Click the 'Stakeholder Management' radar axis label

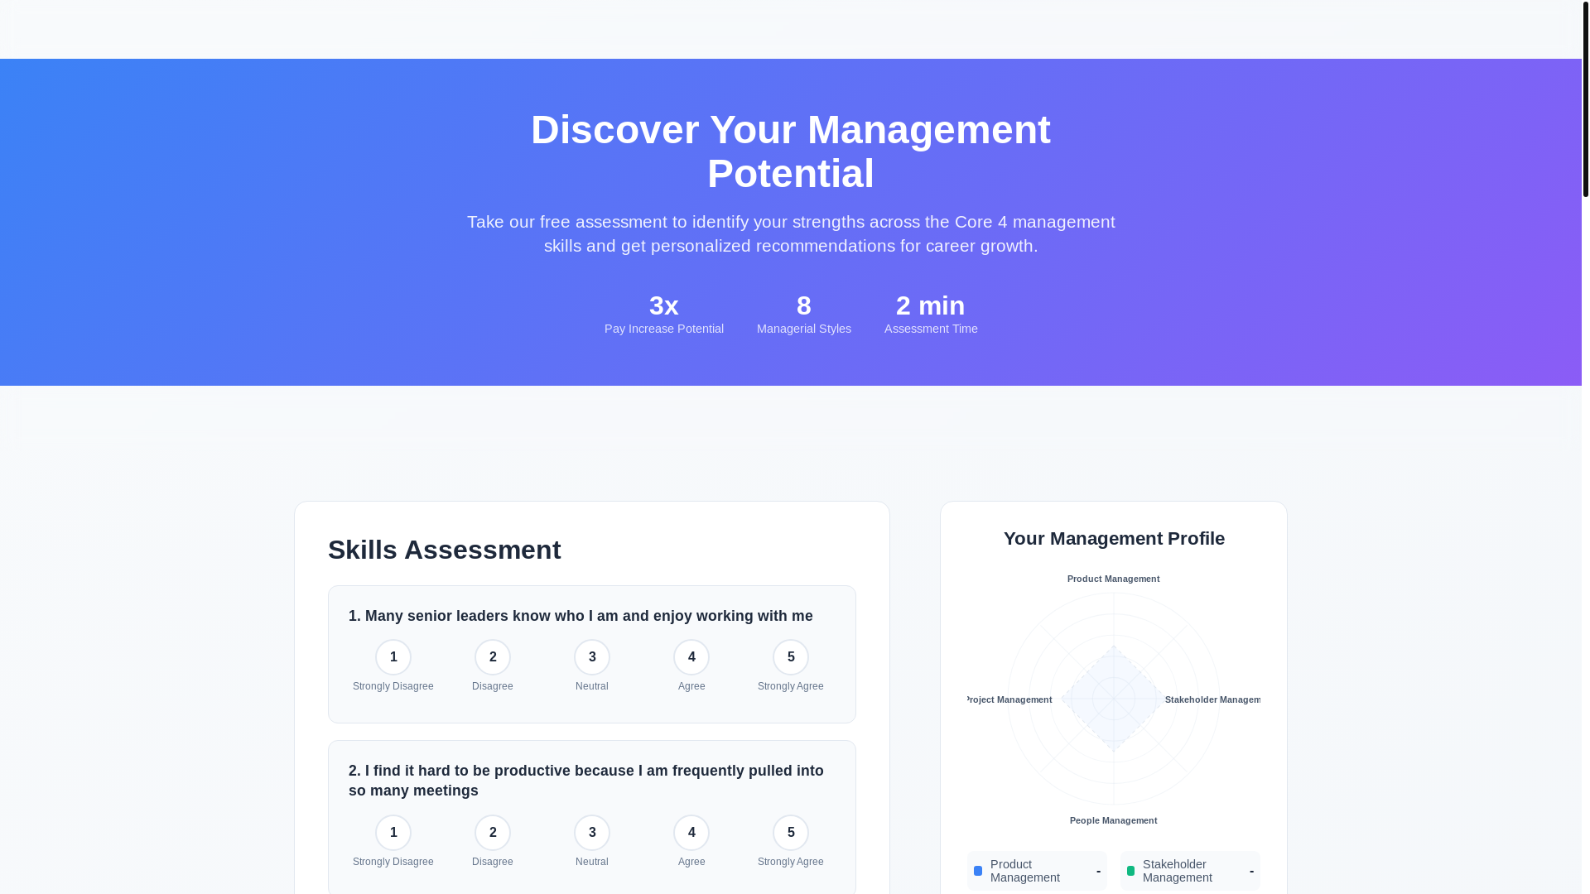(x=1212, y=699)
